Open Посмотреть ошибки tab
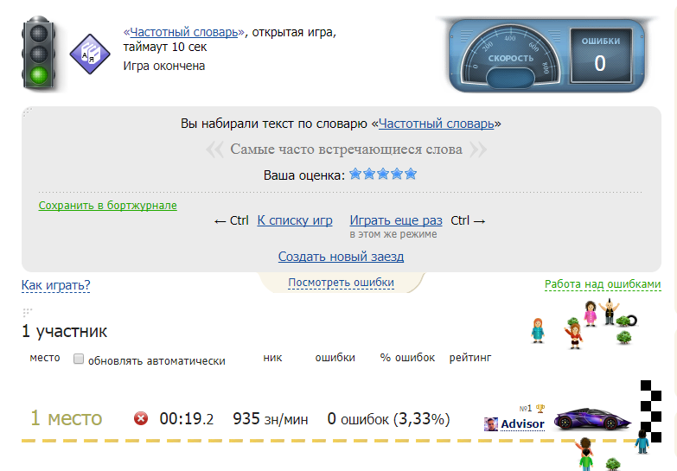The image size is (677, 471). tap(341, 283)
